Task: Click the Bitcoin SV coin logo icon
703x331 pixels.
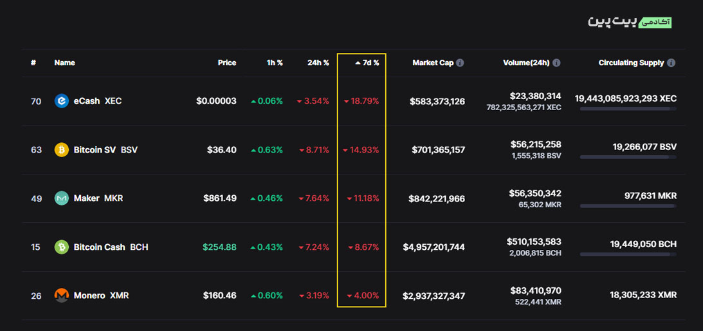Action: (x=61, y=149)
